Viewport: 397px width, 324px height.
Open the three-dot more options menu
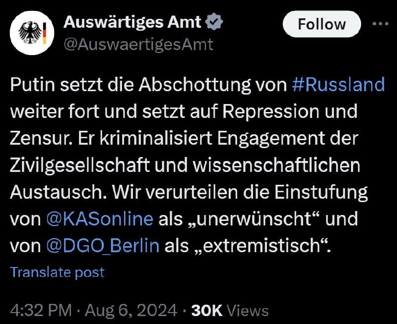pyautogui.click(x=381, y=23)
